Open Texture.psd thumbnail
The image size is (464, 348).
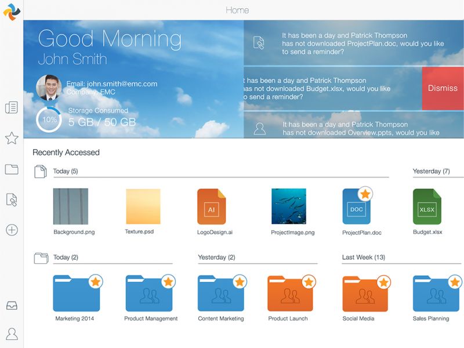(143, 206)
